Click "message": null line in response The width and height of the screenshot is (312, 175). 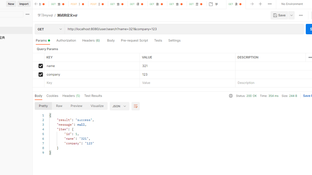72,125
